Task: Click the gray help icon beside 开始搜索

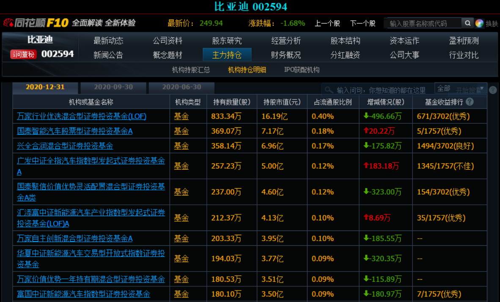Action: (493, 90)
